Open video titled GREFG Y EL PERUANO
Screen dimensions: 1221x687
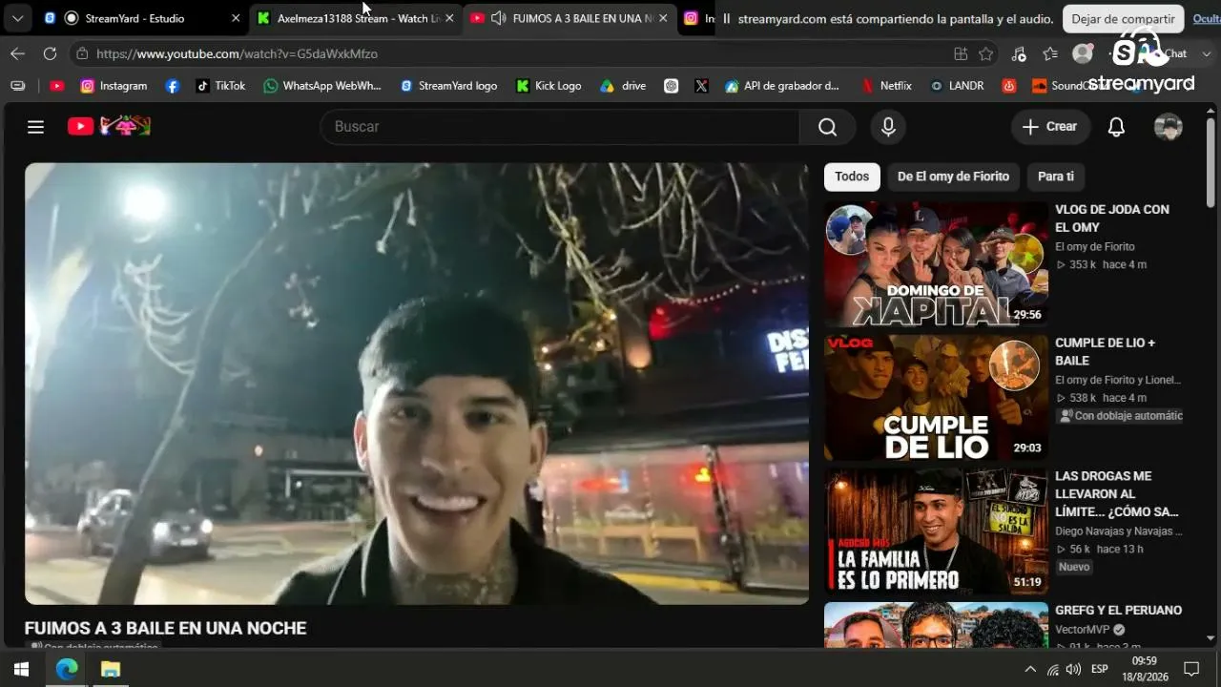click(1118, 611)
